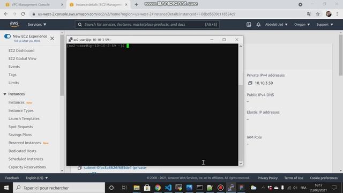
Task: Open the Services dropdown menu
Action: tap(37, 25)
